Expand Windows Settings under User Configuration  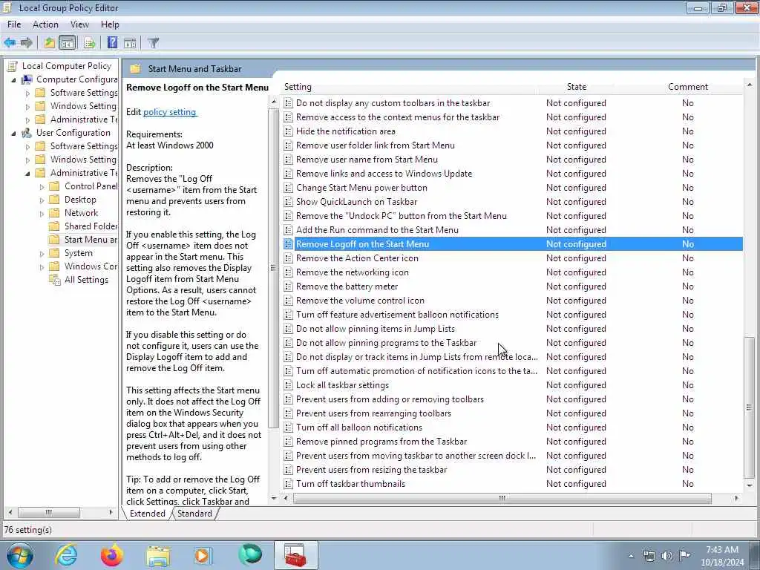[x=27, y=160]
